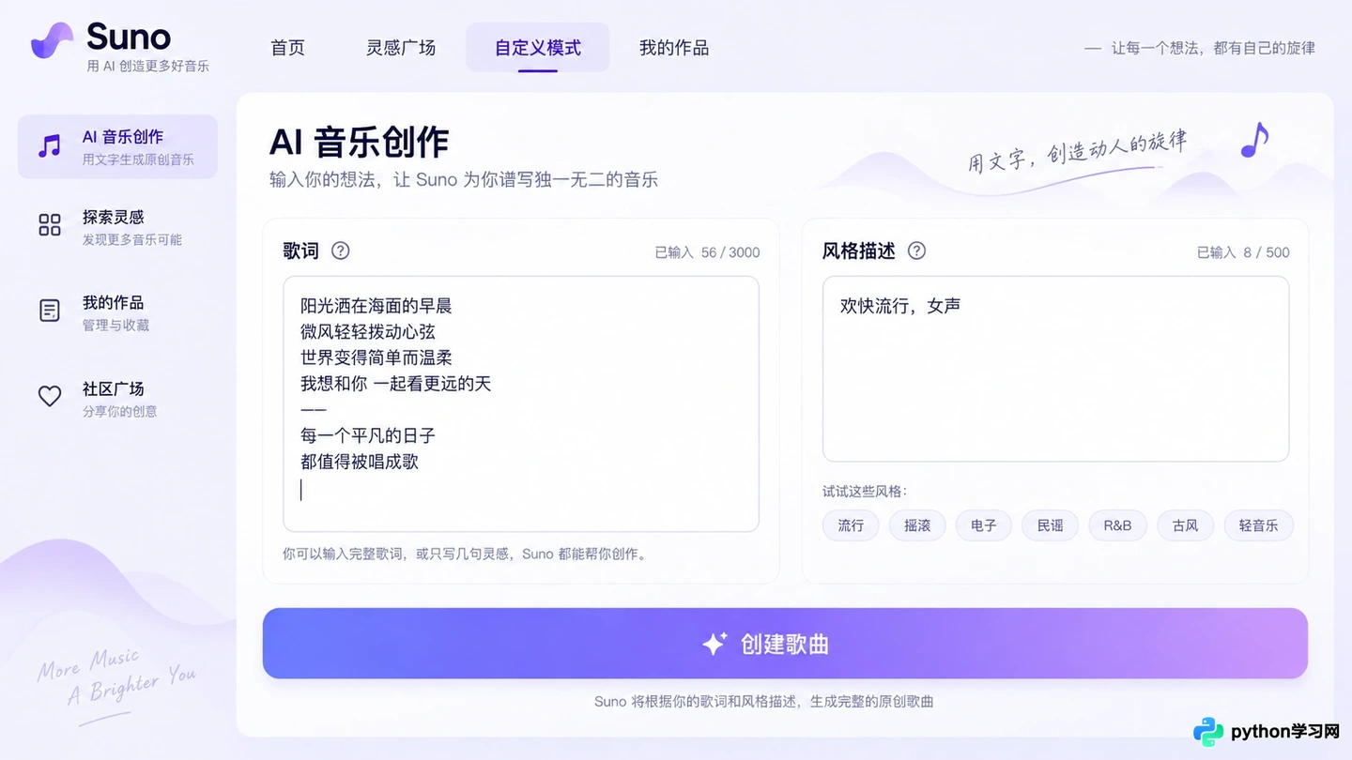Open the 我的作品 tab in top navigation

pyautogui.click(x=674, y=47)
